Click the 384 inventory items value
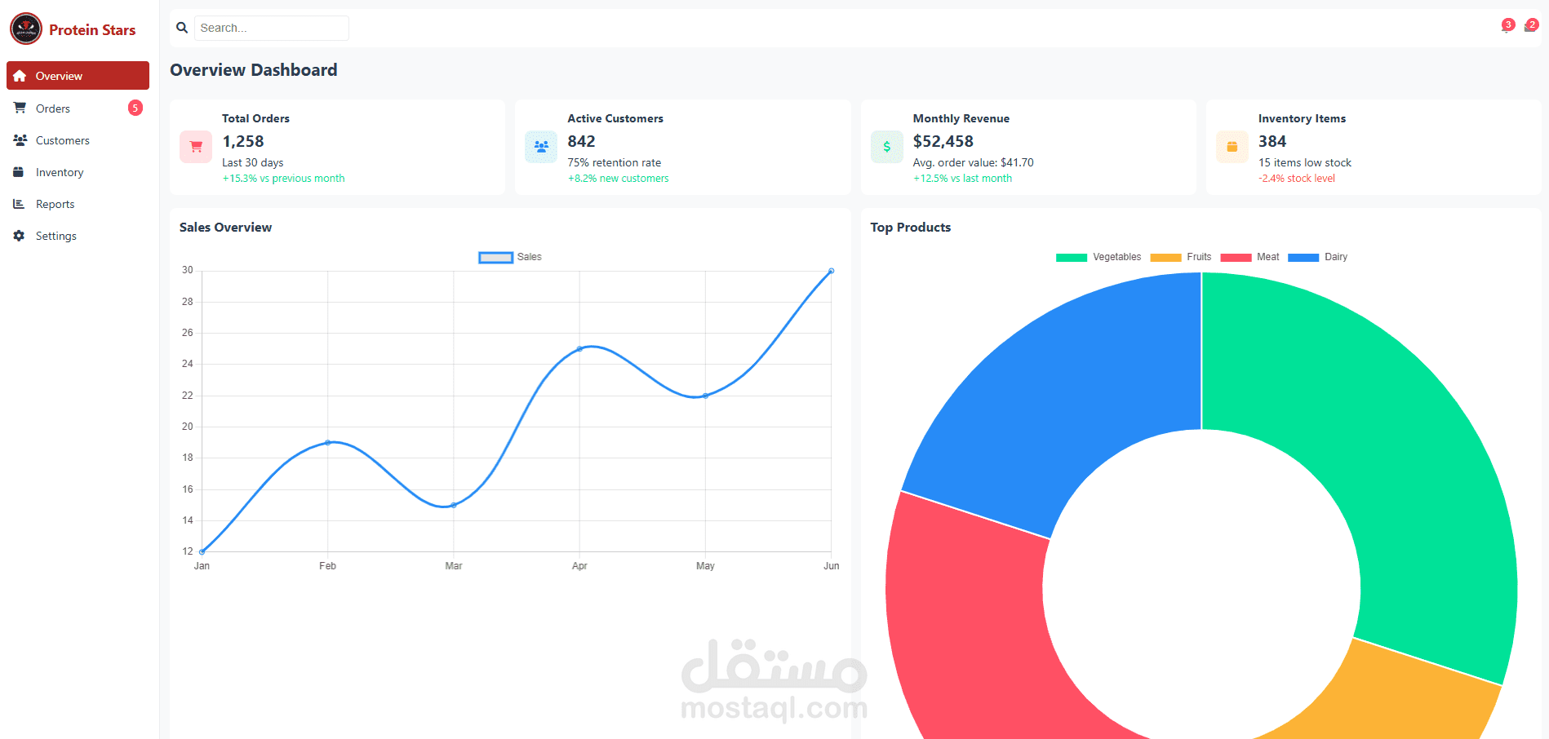 [x=1272, y=141]
